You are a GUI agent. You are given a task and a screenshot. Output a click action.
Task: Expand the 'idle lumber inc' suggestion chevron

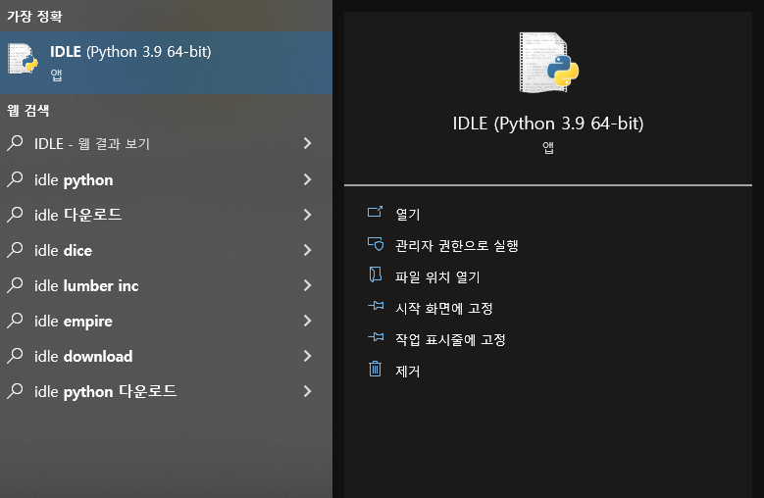pos(307,284)
